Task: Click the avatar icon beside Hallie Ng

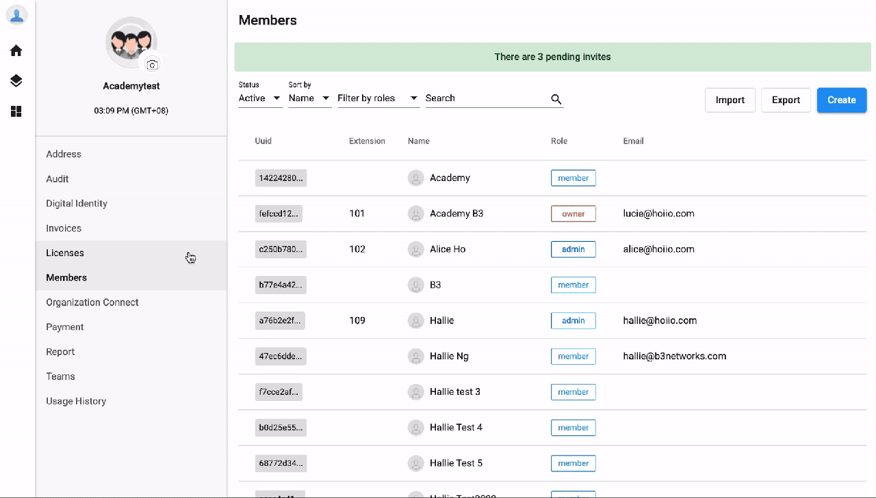Action: coord(415,356)
